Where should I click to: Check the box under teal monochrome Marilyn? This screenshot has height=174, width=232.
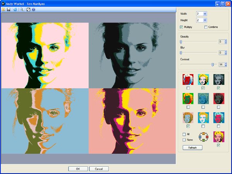point(203,107)
